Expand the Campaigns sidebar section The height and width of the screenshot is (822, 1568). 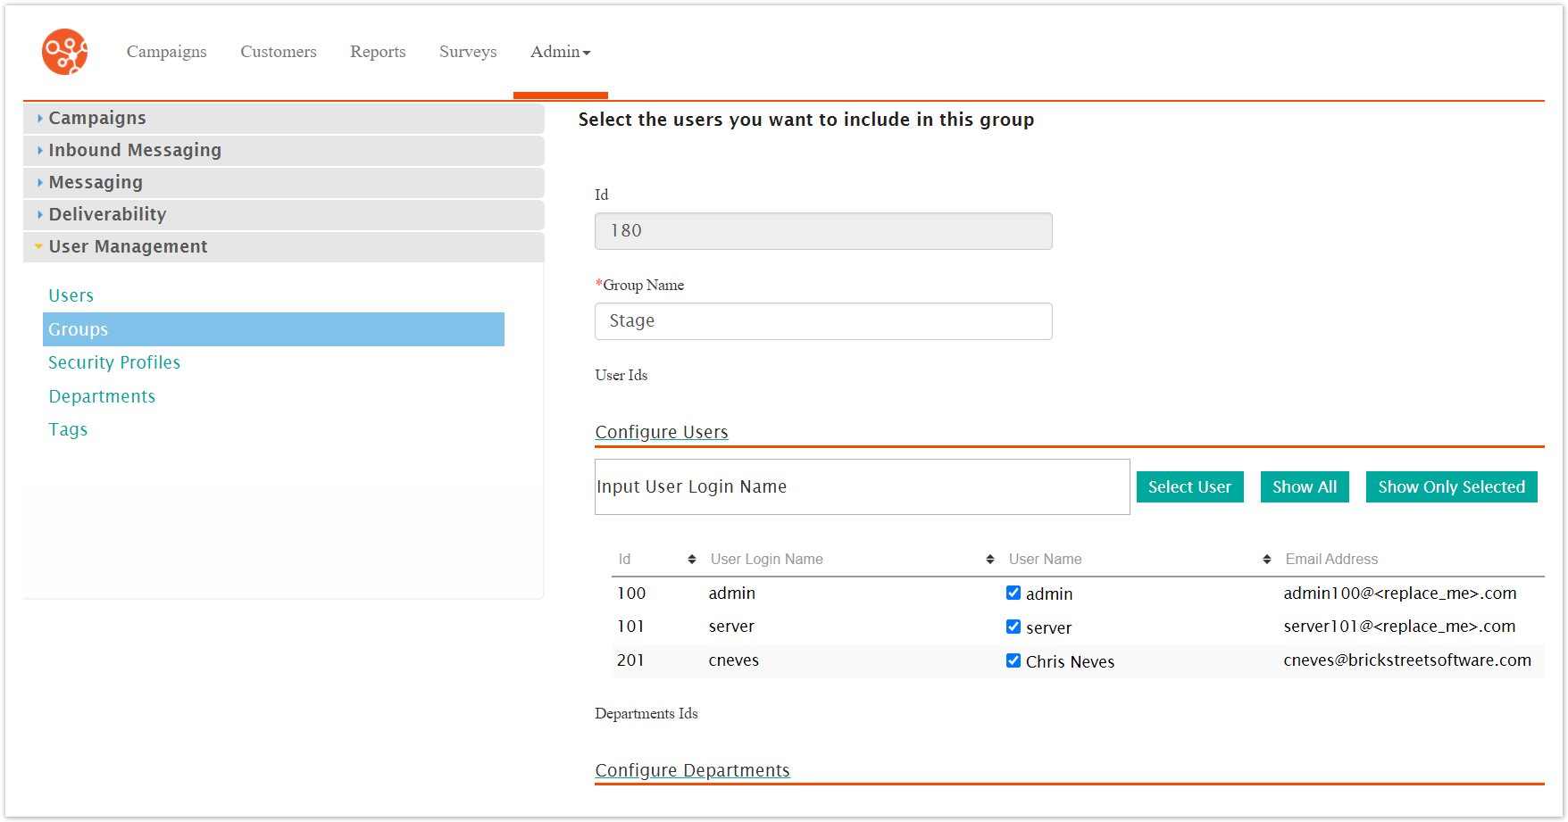(96, 119)
